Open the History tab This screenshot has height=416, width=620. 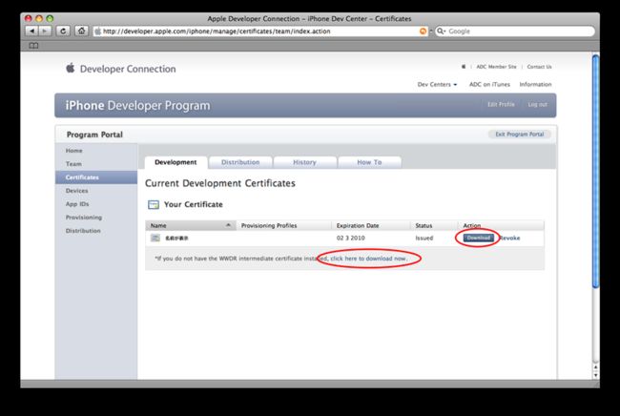304,162
